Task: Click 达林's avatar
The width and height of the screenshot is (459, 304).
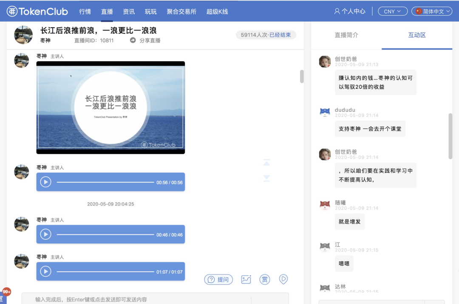Action: click(325, 288)
